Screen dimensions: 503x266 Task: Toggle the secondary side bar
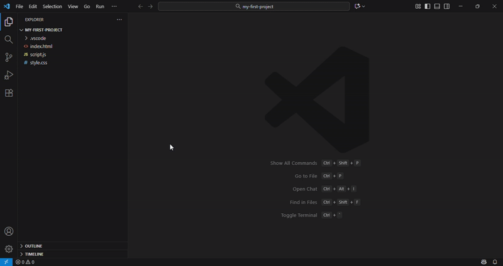tap(446, 6)
